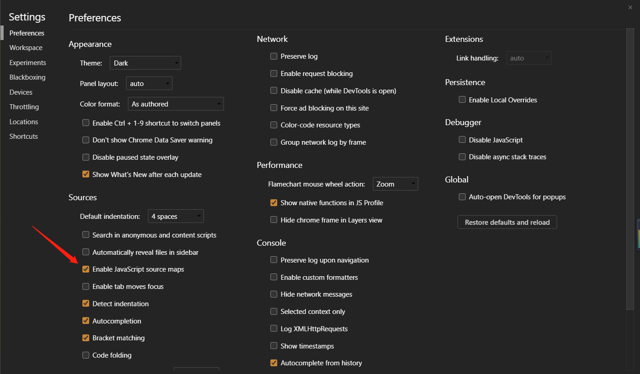Check Enable tab moves focus

pos(86,286)
